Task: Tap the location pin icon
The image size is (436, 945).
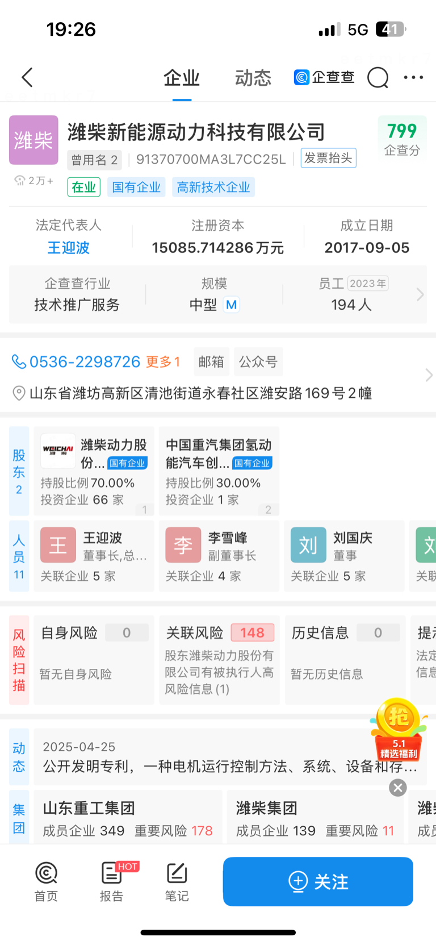Action: click(x=19, y=393)
